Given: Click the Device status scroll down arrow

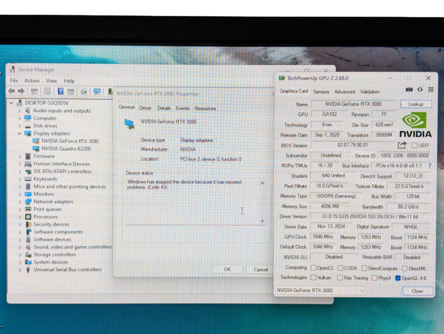Looking at the screenshot, I should (262, 221).
